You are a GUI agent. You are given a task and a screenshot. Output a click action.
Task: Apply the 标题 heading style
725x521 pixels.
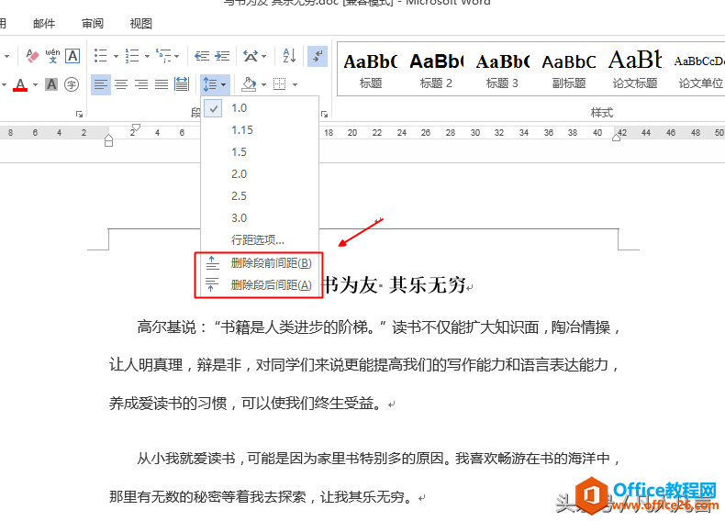pos(371,71)
